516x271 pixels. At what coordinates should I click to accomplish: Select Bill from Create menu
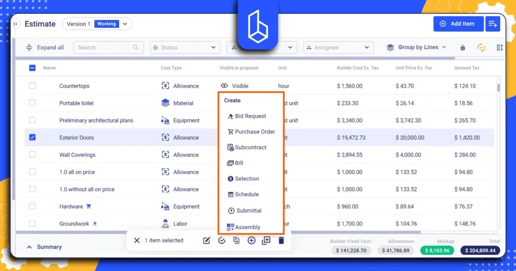point(235,163)
